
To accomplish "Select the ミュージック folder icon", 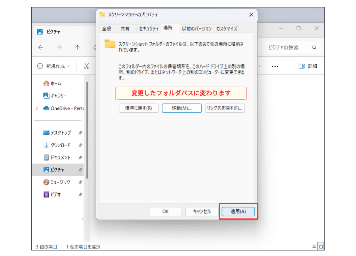I will (x=47, y=182).
